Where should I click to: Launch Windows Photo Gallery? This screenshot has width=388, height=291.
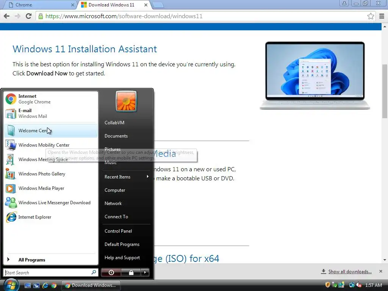pyautogui.click(x=51, y=174)
